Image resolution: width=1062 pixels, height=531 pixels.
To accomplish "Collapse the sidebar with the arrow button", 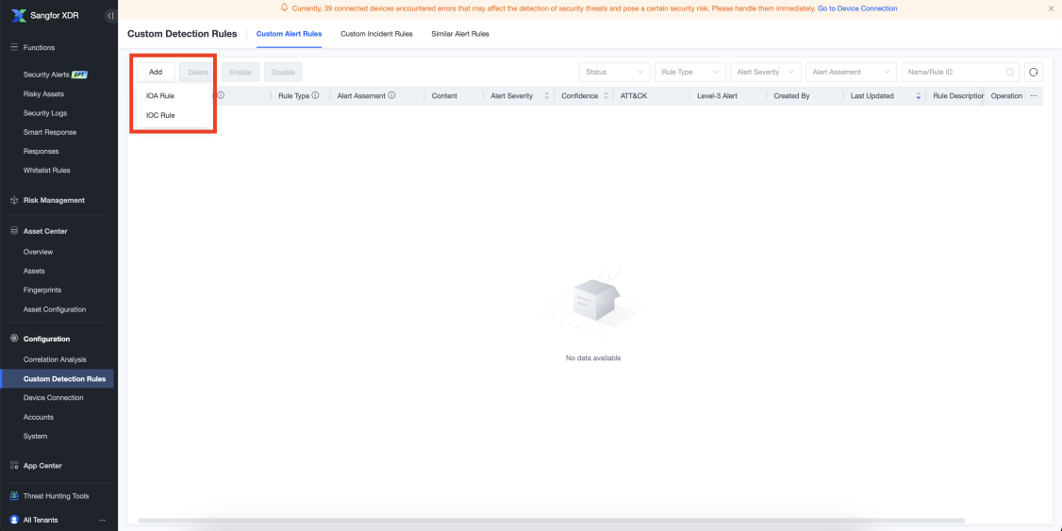I will (x=109, y=16).
